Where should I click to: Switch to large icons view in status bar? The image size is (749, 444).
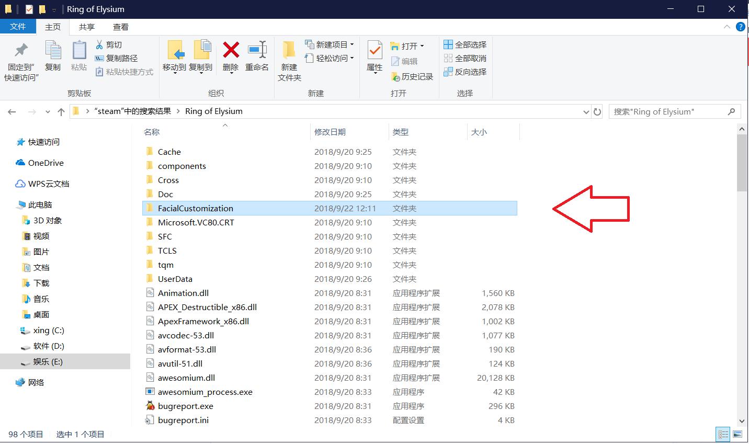[737, 434]
